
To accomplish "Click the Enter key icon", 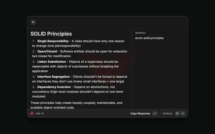I will 155,114.
